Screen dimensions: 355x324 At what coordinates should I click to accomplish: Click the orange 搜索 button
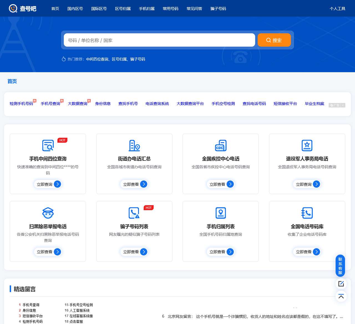[x=274, y=40]
